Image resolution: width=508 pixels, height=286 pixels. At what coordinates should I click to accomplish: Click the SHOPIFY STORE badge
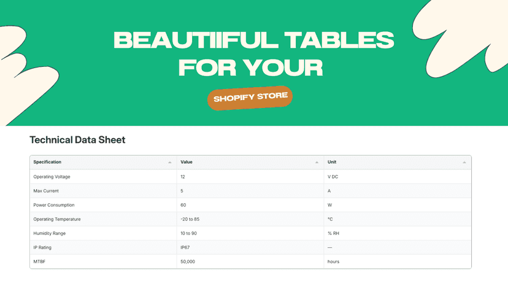coord(250,98)
